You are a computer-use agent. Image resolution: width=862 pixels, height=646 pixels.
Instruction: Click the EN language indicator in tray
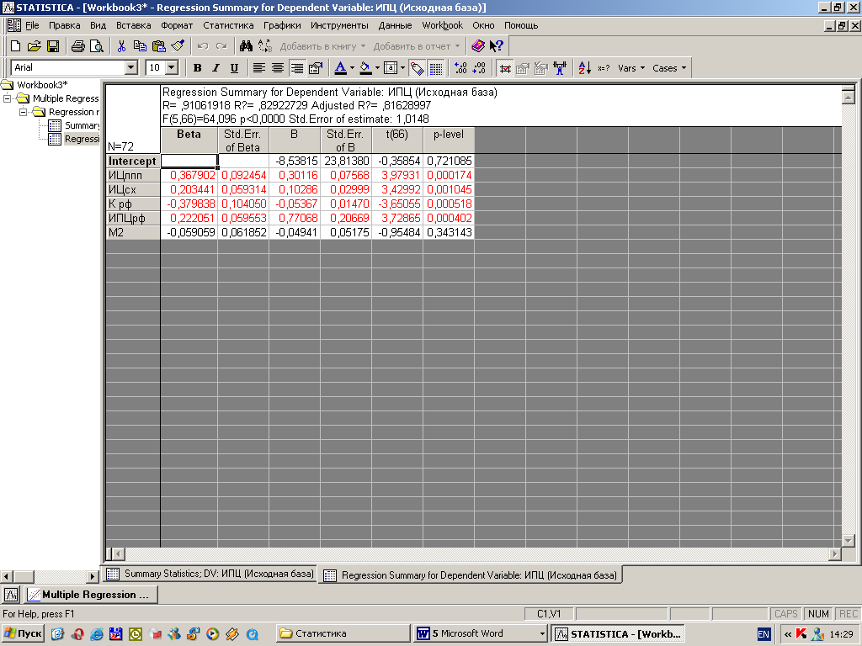pyautogui.click(x=764, y=634)
